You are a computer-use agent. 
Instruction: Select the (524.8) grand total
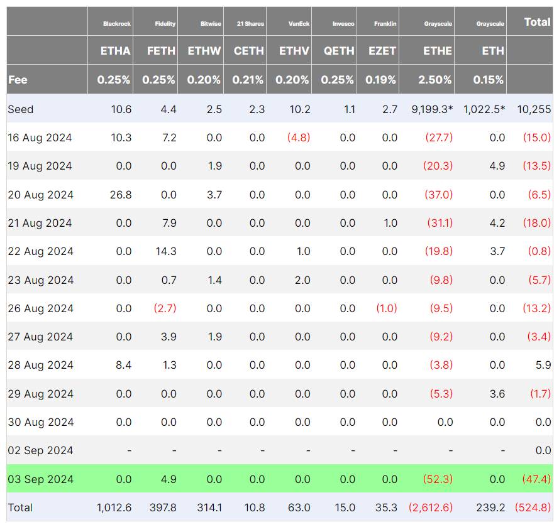click(x=533, y=508)
